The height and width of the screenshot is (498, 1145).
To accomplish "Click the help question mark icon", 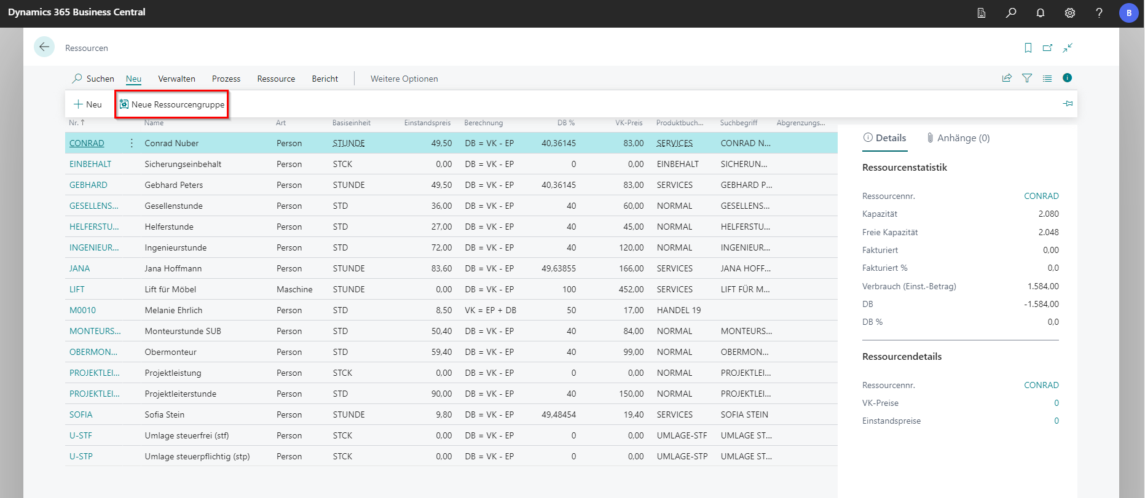I will tap(1099, 13).
